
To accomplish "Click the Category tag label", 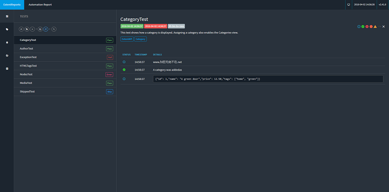I will (140, 39).
